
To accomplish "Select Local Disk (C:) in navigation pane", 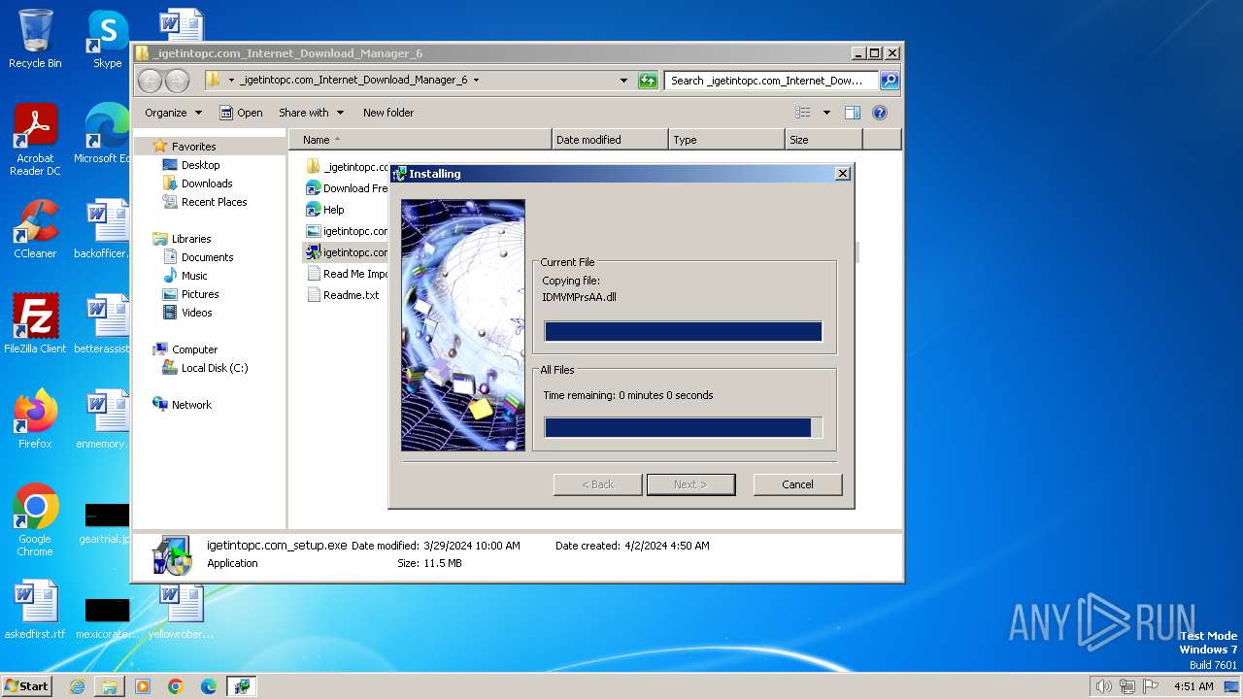I will [x=215, y=368].
